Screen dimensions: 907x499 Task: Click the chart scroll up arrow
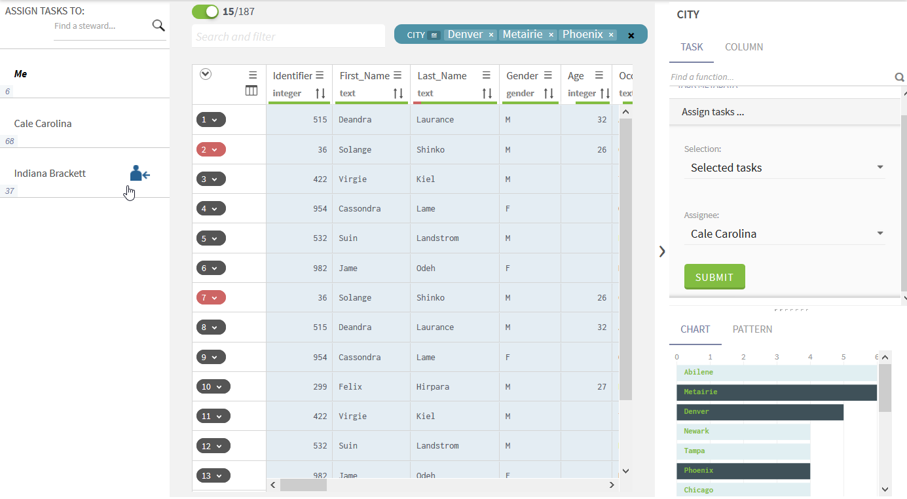tap(885, 357)
